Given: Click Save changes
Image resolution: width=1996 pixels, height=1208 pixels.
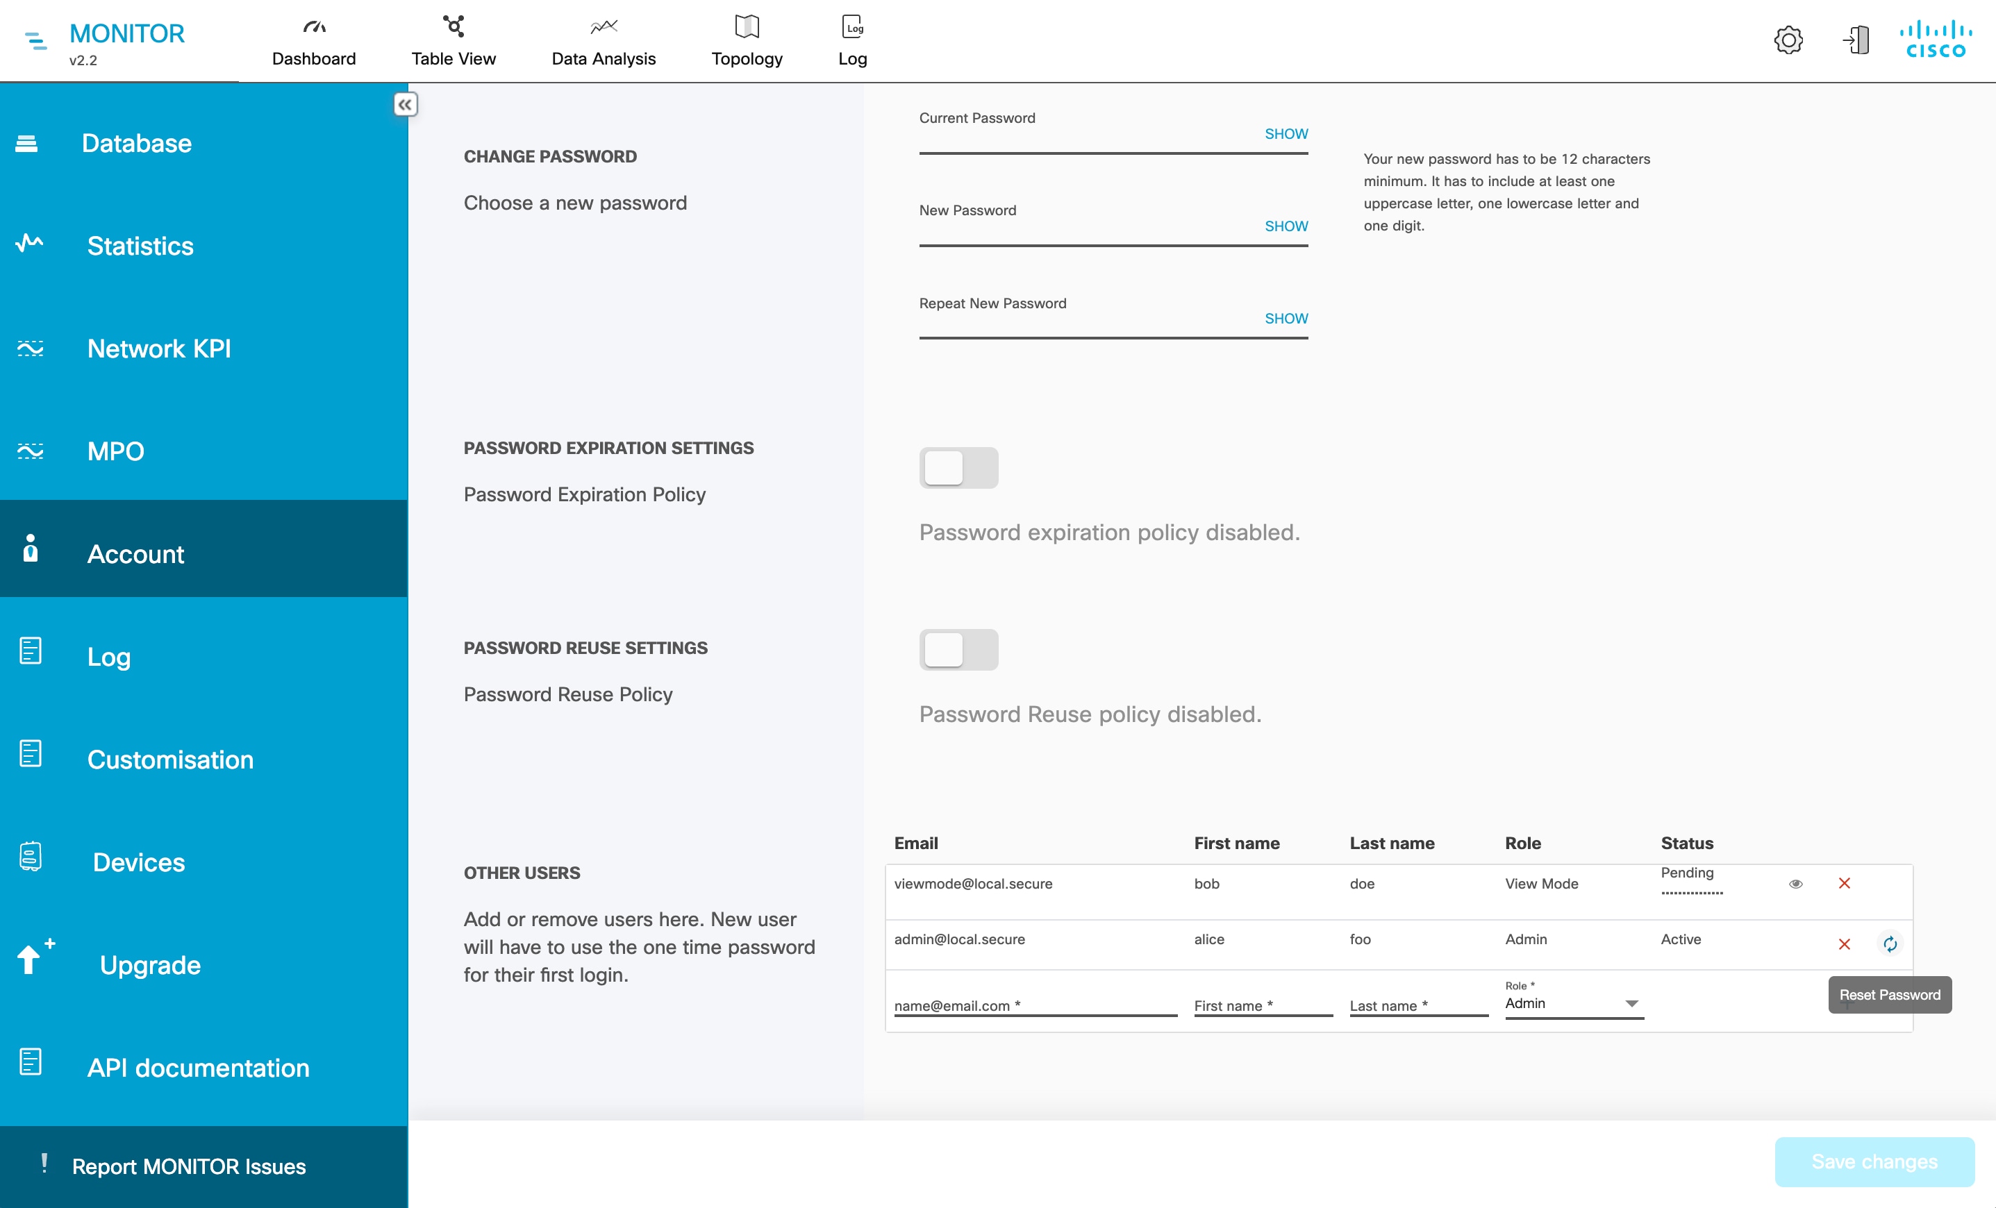Looking at the screenshot, I should pos(1874,1162).
